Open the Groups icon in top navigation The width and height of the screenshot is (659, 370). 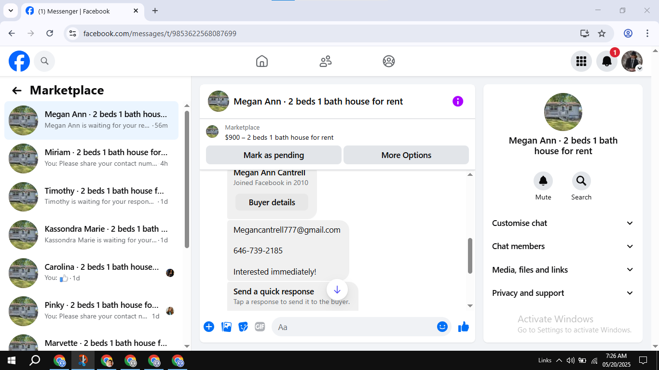tap(389, 61)
